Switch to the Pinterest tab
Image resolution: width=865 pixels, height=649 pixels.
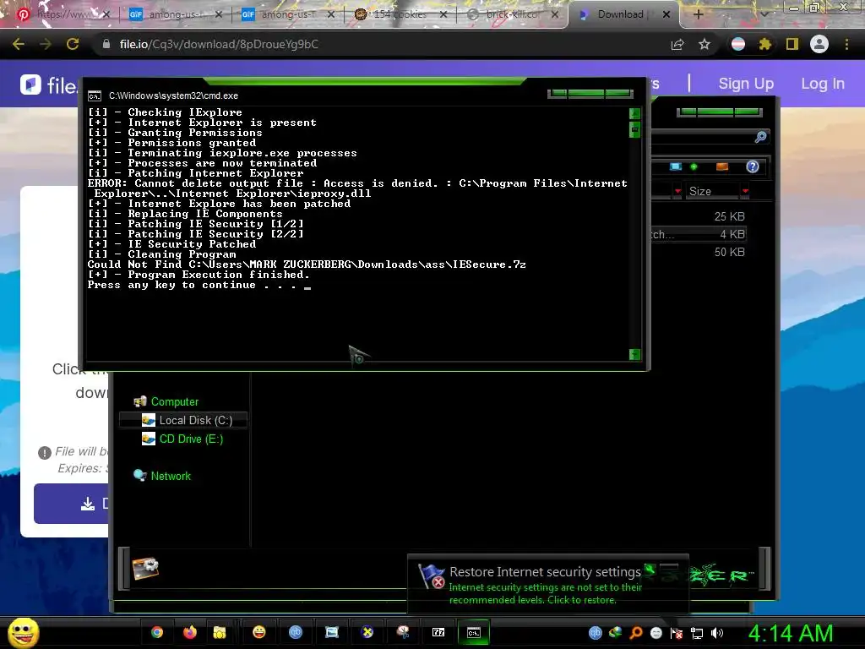pyautogui.click(x=62, y=14)
